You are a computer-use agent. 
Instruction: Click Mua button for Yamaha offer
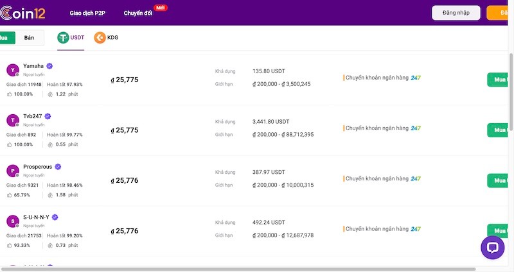(x=497, y=80)
